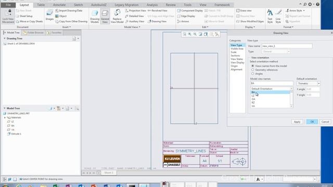The height and width of the screenshot is (187, 333).
Task: Open Drawing Models
Action: (95, 16)
